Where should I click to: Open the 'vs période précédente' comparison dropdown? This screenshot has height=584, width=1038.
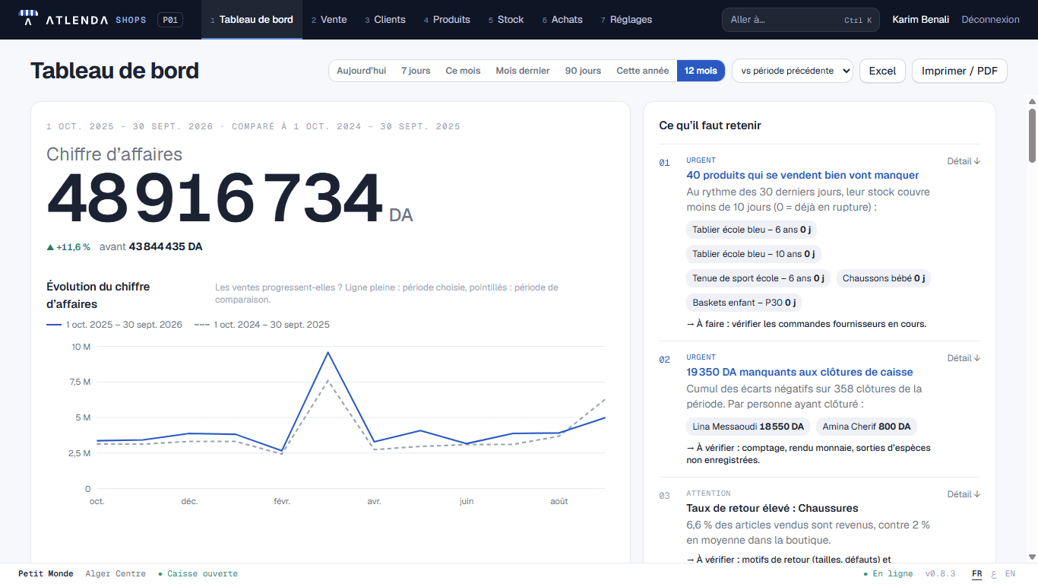(x=793, y=71)
